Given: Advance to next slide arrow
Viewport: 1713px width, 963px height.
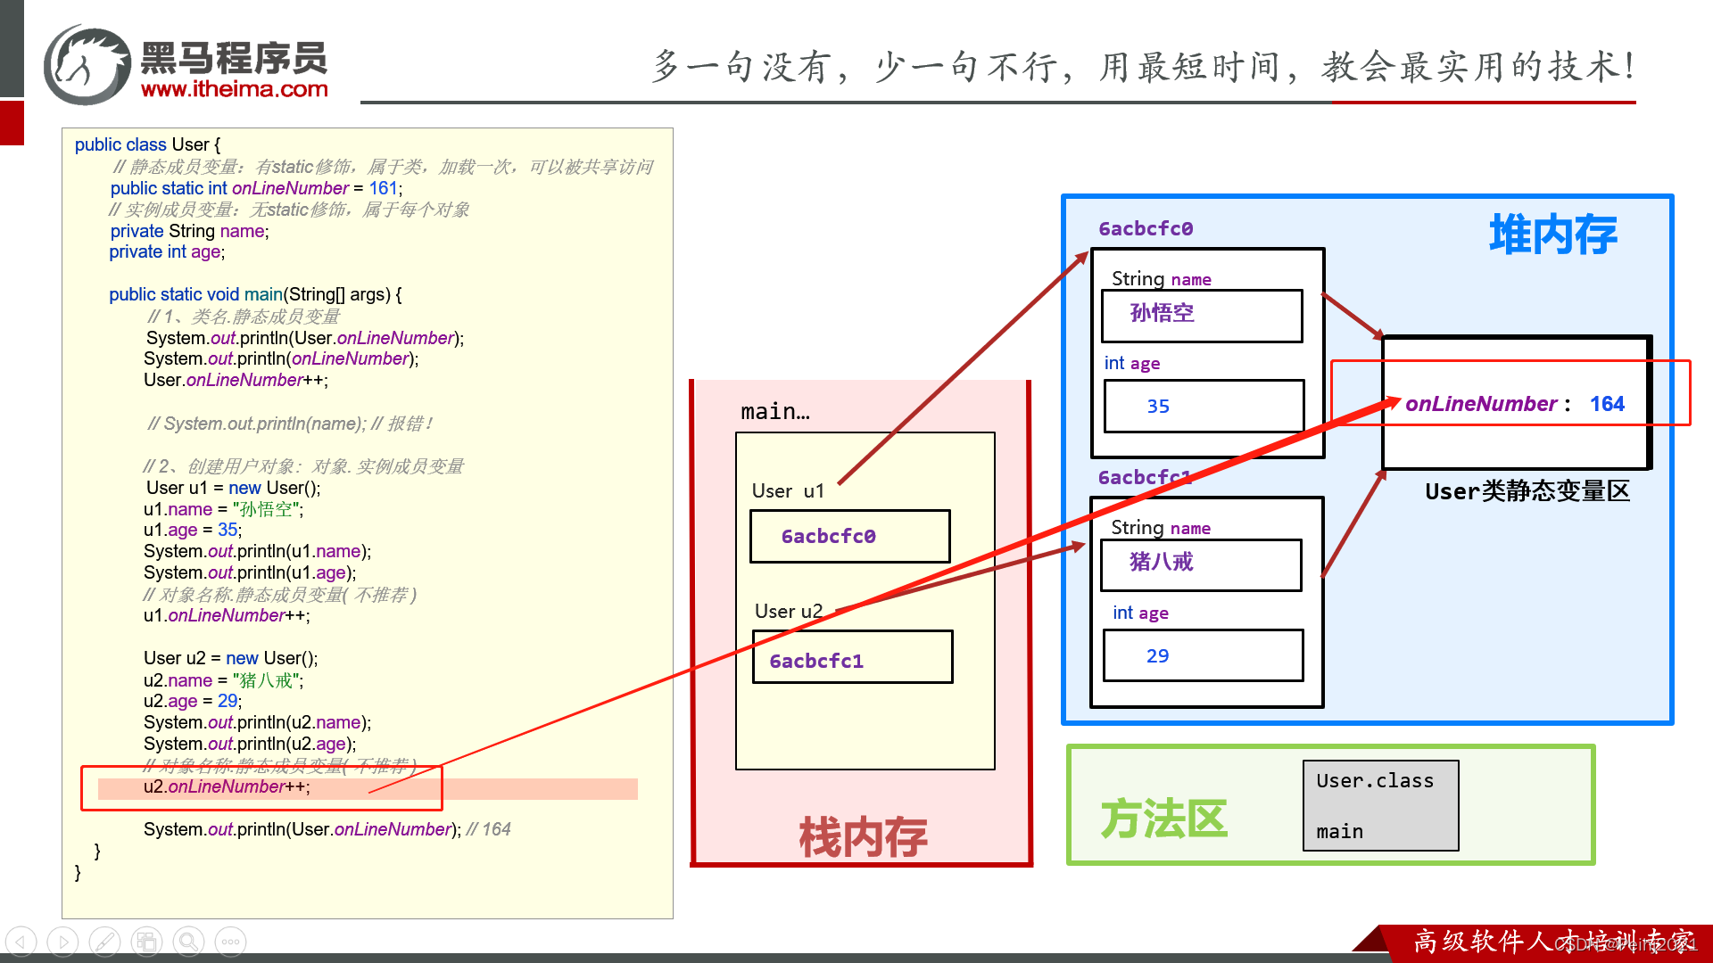Looking at the screenshot, I should (x=62, y=942).
